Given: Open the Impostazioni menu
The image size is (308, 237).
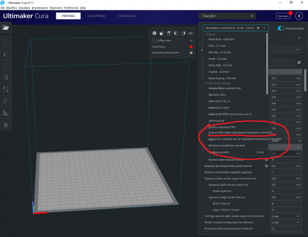Looking at the screenshot, I should click(40, 8).
